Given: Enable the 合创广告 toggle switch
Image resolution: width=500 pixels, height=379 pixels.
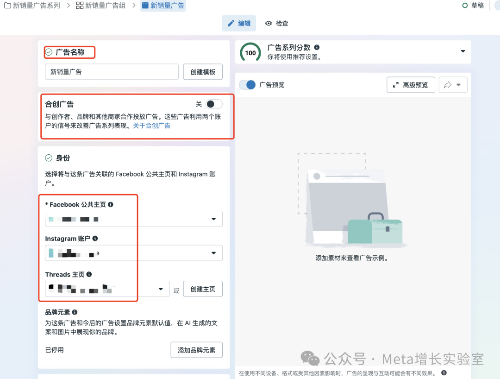Looking at the screenshot, I should (x=213, y=104).
